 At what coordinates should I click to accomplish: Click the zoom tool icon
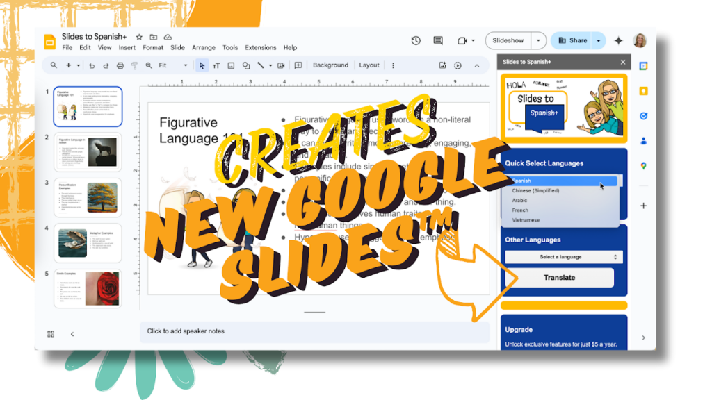[149, 65]
